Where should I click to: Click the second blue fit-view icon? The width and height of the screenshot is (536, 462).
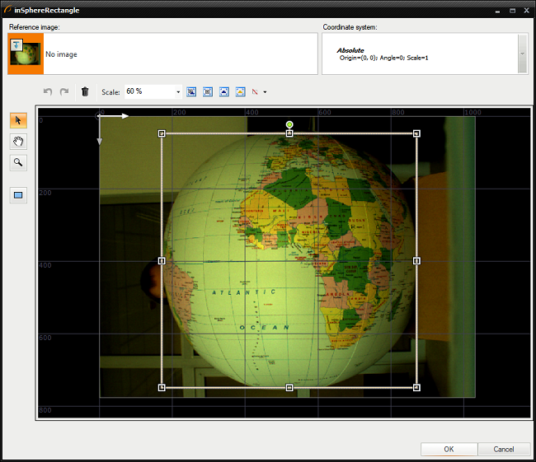(208, 91)
